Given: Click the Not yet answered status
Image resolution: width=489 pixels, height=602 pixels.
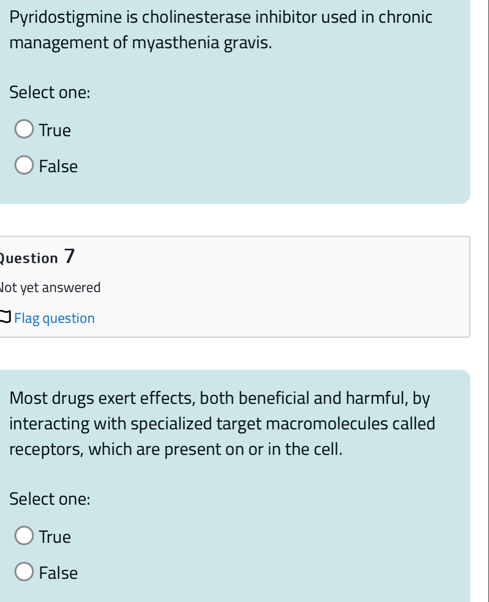Looking at the screenshot, I should click(50, 288).
